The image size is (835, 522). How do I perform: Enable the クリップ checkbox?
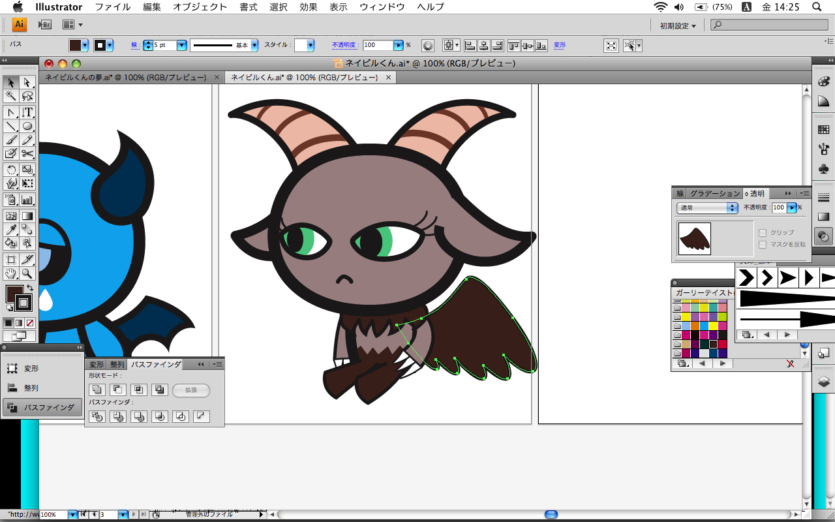point(762,233)
